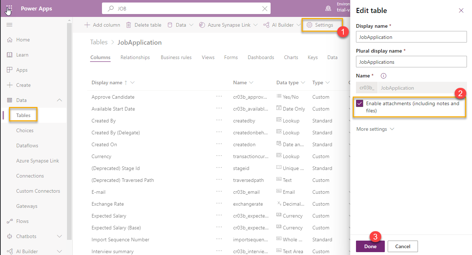This screenshot has width=472, height=255.
Task: Click the search box containing JOB
Action: (x=187, y=9)
